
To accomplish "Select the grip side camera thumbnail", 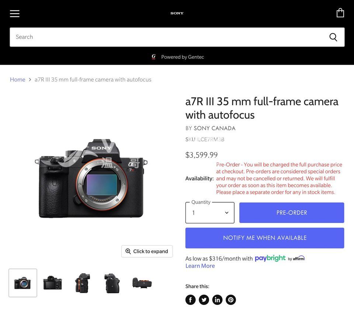I will 112,283.
